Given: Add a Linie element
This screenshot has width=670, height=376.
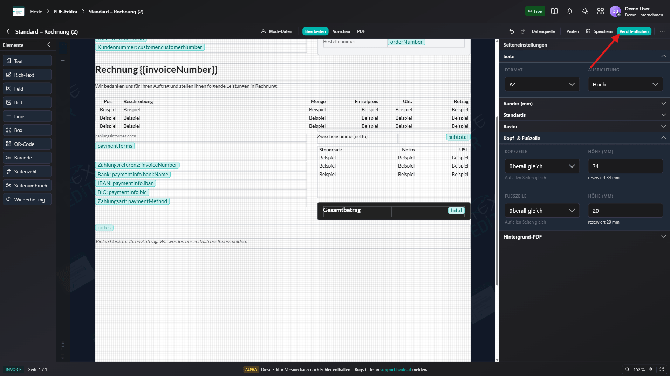Looking at the screenshot, I should pyautogui.click(x=27, y=116).
